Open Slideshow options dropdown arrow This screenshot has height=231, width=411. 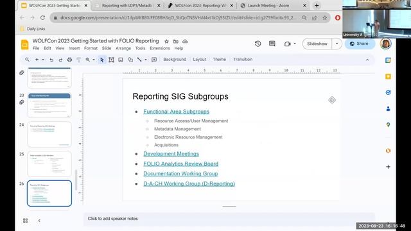[x=337, y=44]
